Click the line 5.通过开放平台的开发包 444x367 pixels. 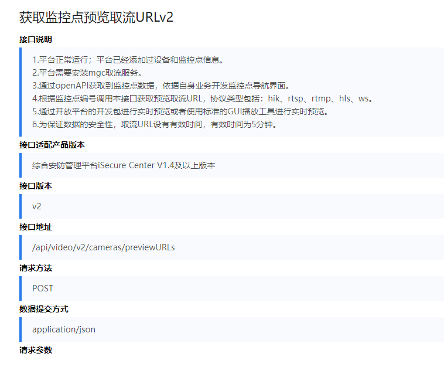pyautogui.click(x=180, y=111)
